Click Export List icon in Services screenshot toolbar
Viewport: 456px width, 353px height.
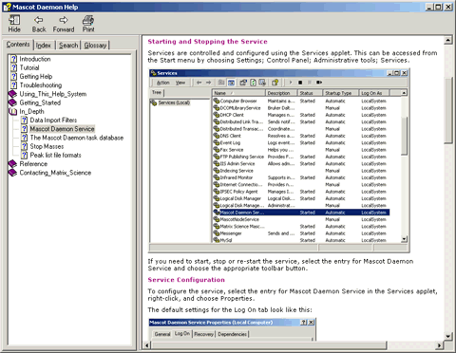[262, 83]
